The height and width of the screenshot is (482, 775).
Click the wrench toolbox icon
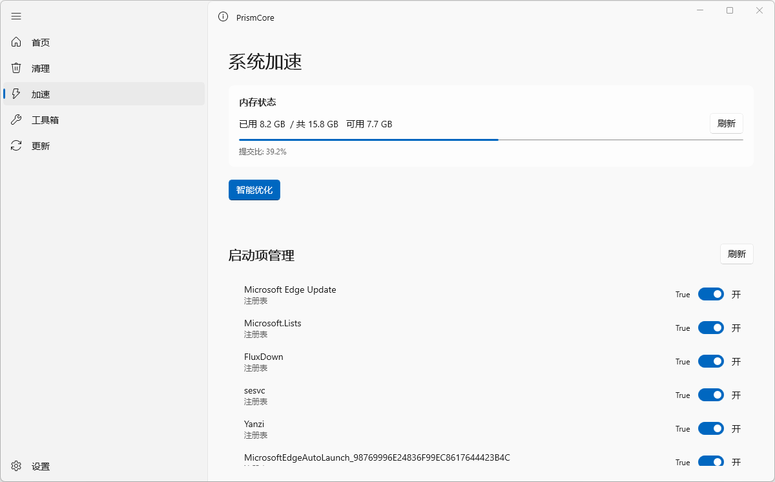tap(17, 120)
